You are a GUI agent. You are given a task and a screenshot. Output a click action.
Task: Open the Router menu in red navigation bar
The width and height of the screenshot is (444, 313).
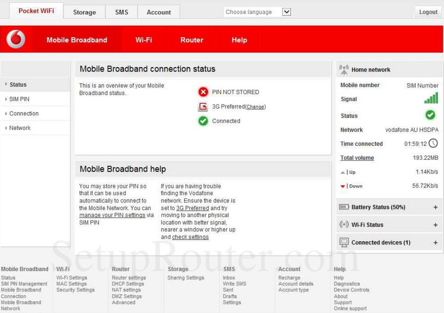tap(191, 40)
